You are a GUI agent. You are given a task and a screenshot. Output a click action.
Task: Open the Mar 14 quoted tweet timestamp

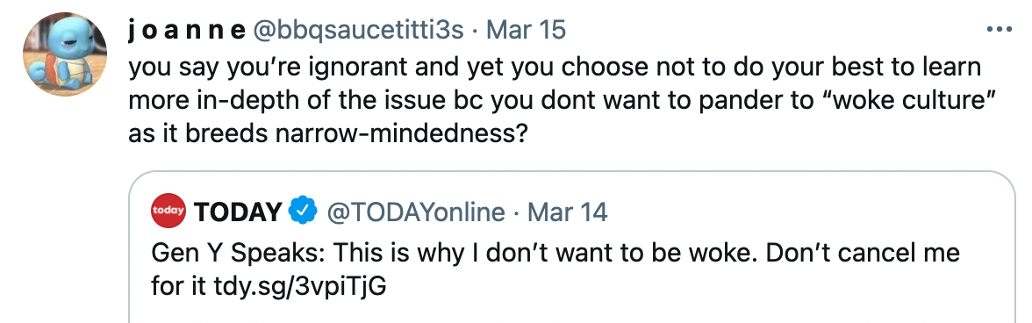(x=567, y=212)
